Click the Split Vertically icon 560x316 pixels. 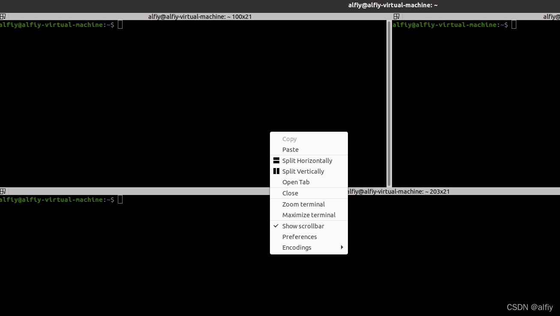point(276,171)
